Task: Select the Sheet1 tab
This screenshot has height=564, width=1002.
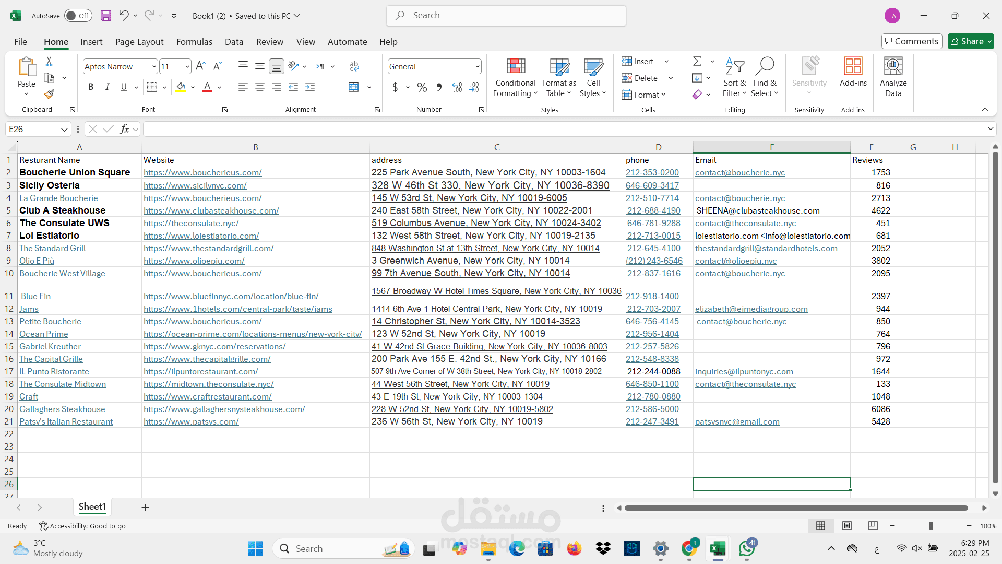Action: (92, 507)
